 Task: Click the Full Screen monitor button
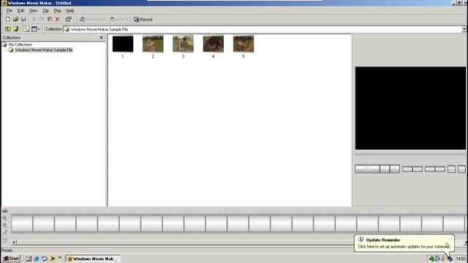tap(451, 169)
